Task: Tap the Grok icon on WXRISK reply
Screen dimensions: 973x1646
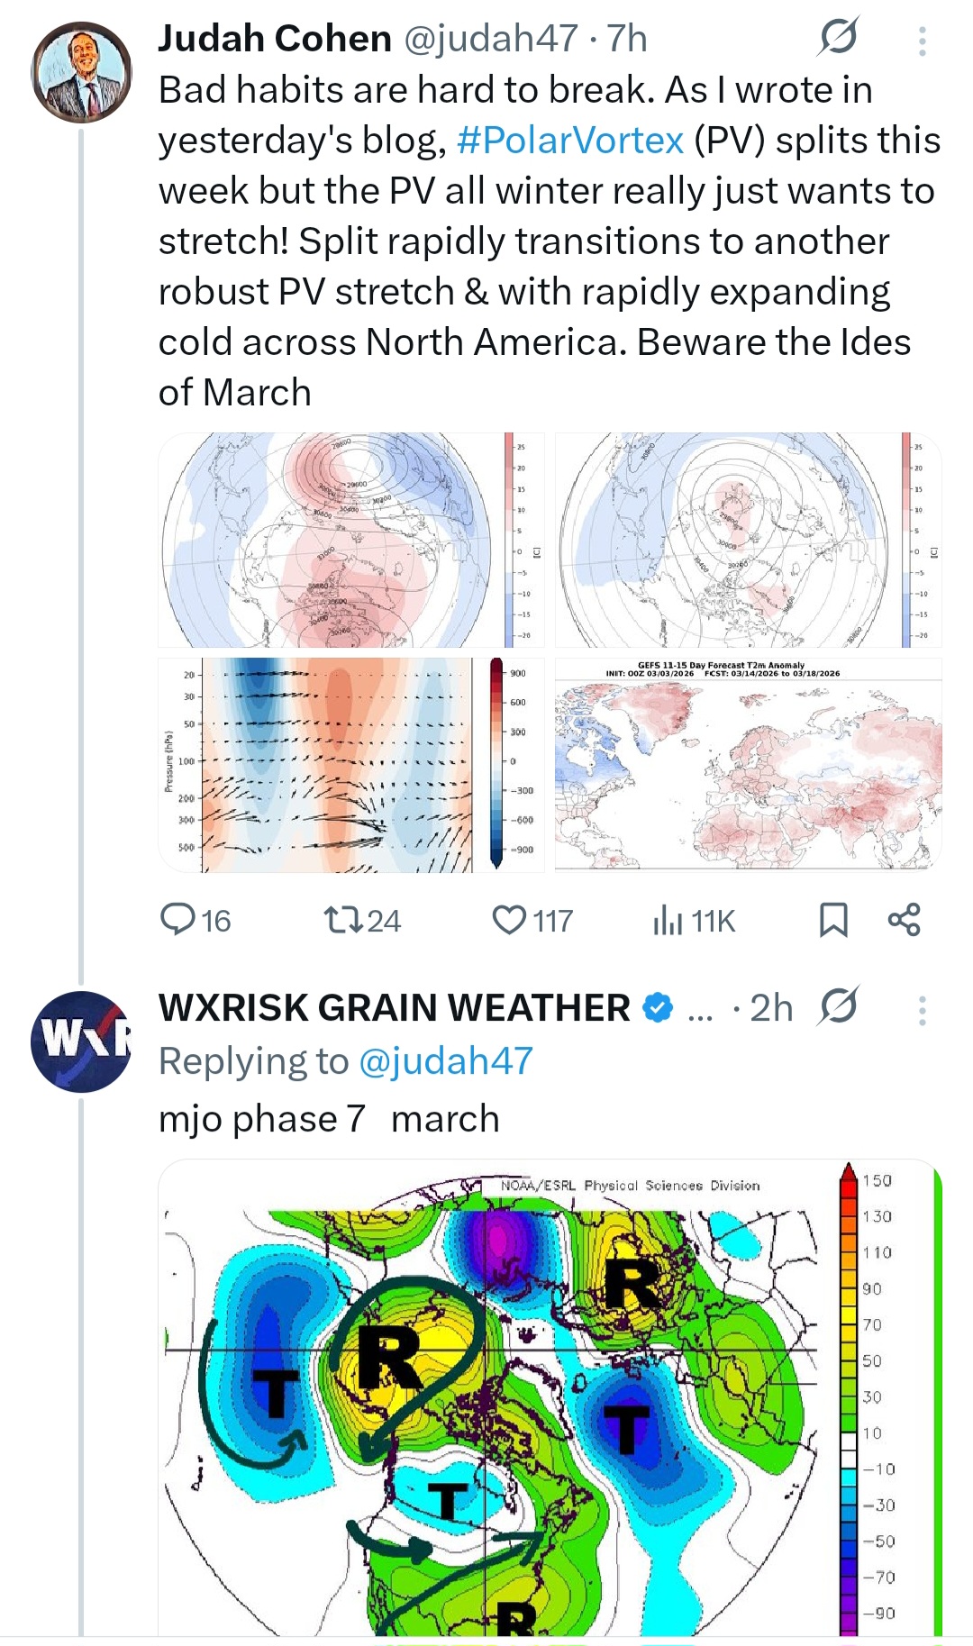Action: tap(838, 1007)
